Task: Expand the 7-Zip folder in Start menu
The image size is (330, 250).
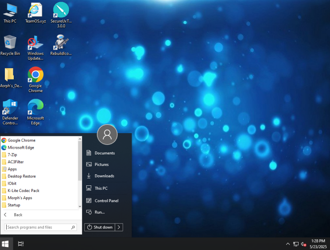Action: coord(39,155)
